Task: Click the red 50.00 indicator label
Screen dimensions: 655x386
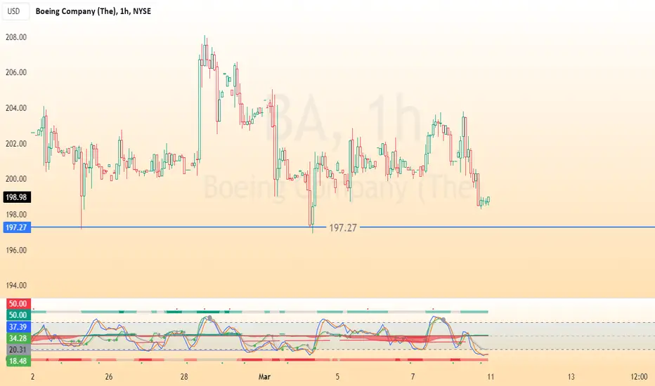Action: point(18,304)
